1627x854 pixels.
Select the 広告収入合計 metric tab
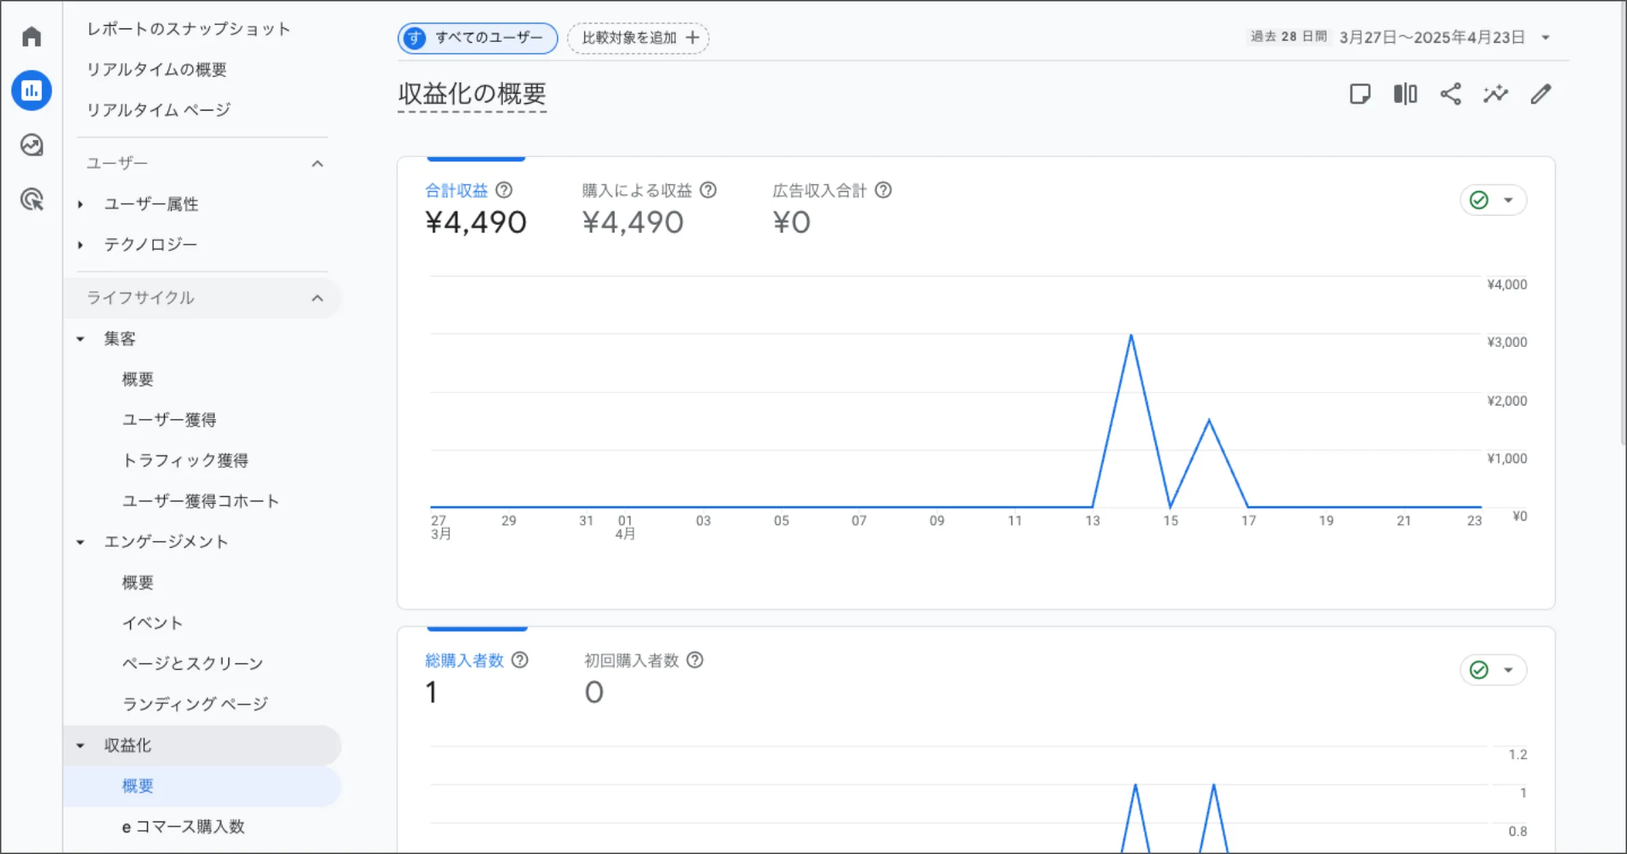(832, 209)
